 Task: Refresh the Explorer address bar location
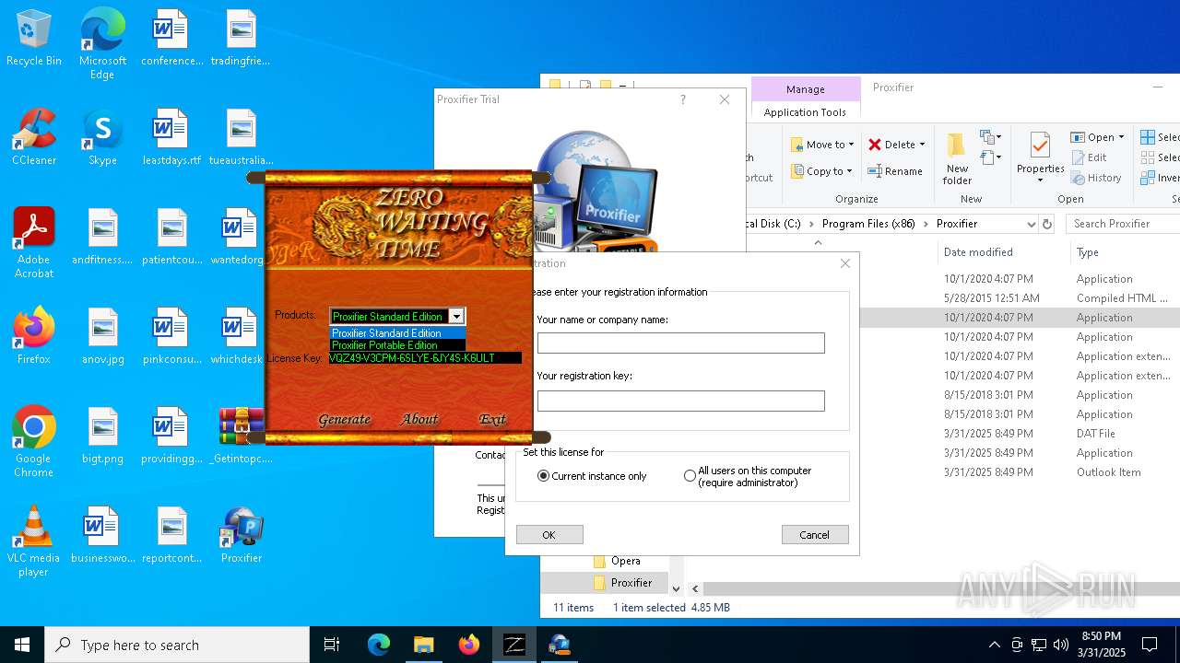[1047, 224]
